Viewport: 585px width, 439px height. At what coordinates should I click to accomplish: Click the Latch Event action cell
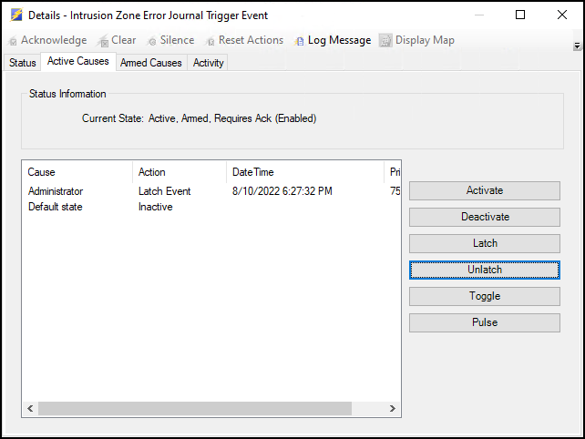(165, 191)
